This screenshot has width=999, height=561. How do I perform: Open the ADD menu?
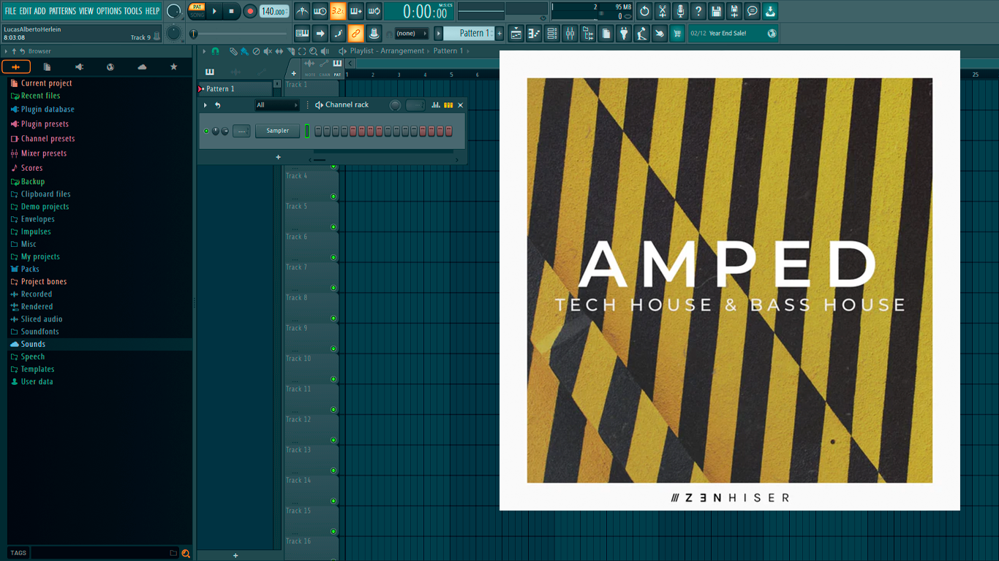coord(39,11)
